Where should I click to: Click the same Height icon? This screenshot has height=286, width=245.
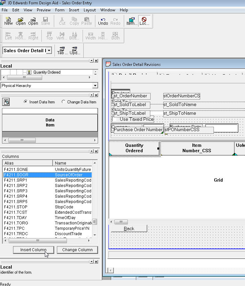click(x=103, y=36)
